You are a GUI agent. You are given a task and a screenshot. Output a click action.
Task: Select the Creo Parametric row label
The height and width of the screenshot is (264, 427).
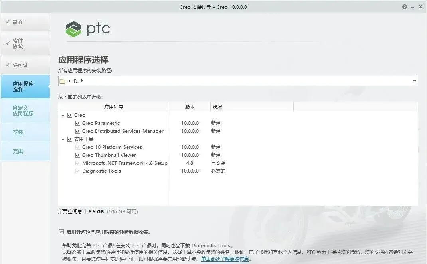101,123
